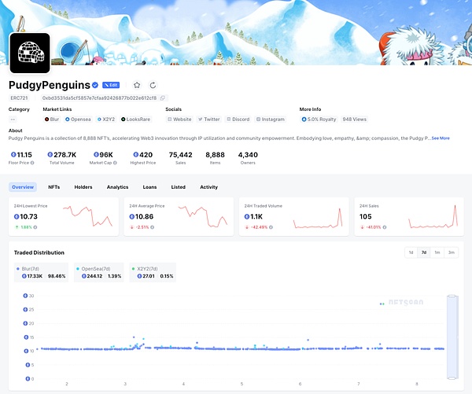The image size is (472, 394).
Task: Select the 1d time range
Action: 410,252
